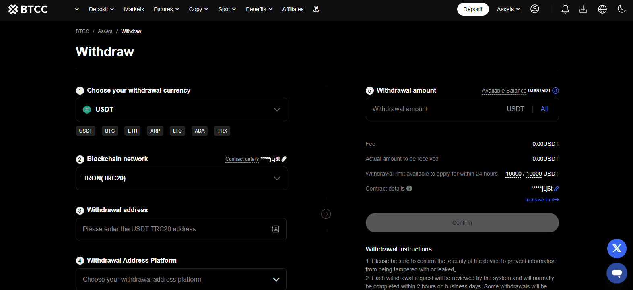Open the live chat support button
Viewport: 633px width, 290px height.
[x=617, y=273]
